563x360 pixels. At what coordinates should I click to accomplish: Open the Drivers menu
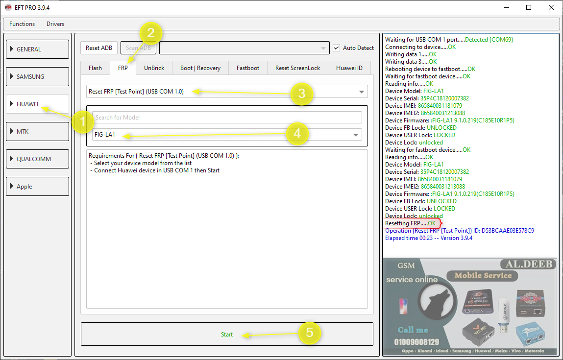(55, 24)
